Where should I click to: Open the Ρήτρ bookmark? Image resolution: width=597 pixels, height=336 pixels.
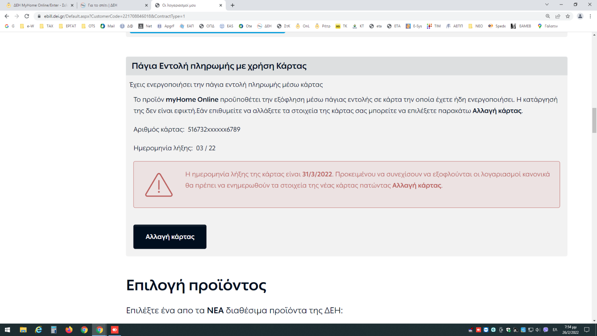(323, 26)
